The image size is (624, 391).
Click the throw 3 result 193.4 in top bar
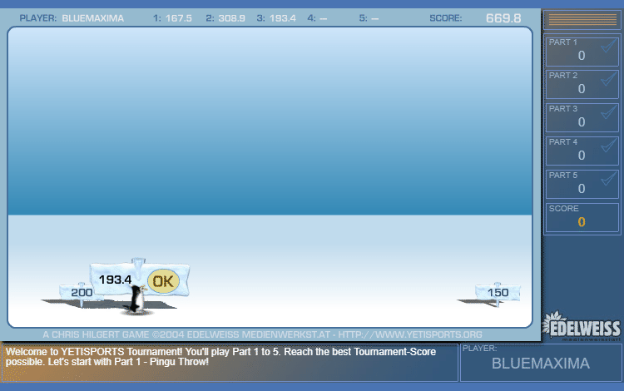(x=283, y=18)
